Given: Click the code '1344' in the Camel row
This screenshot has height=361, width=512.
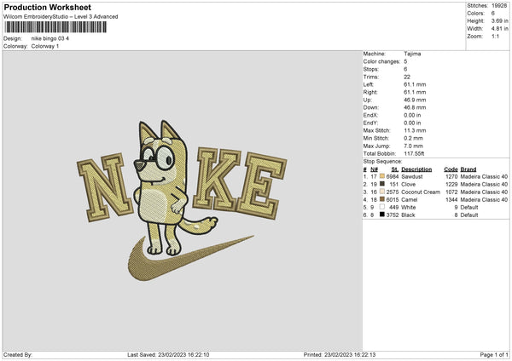Looking at the screenshot, I should point(451,200).
